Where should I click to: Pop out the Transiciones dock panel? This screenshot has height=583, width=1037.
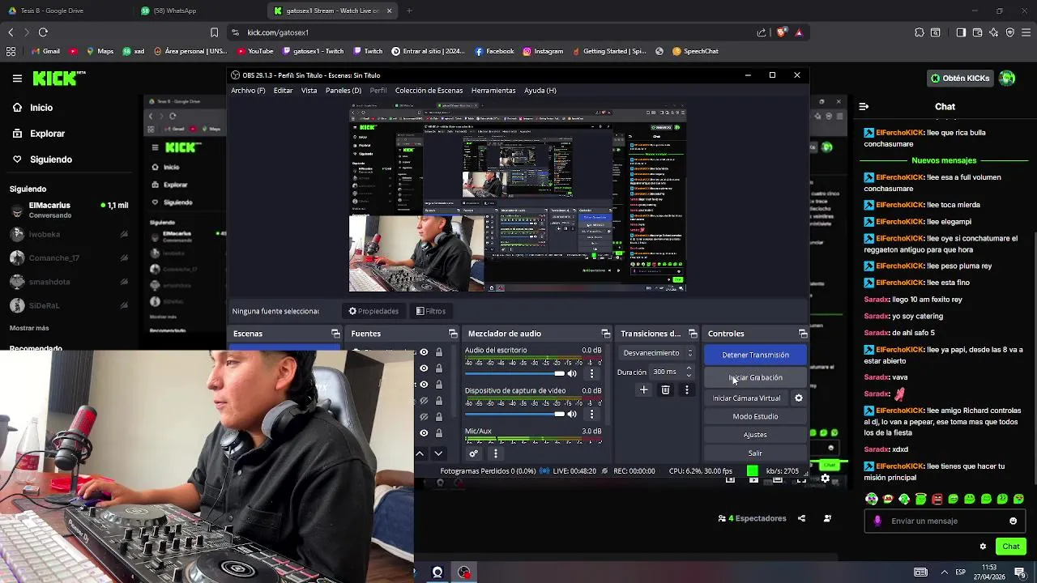(693, 334)
